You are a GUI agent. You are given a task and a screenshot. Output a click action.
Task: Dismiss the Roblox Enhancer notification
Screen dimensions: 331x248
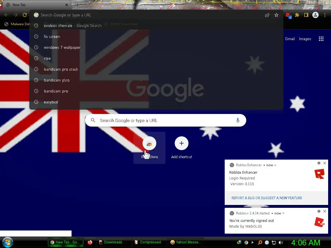point(325,163)
